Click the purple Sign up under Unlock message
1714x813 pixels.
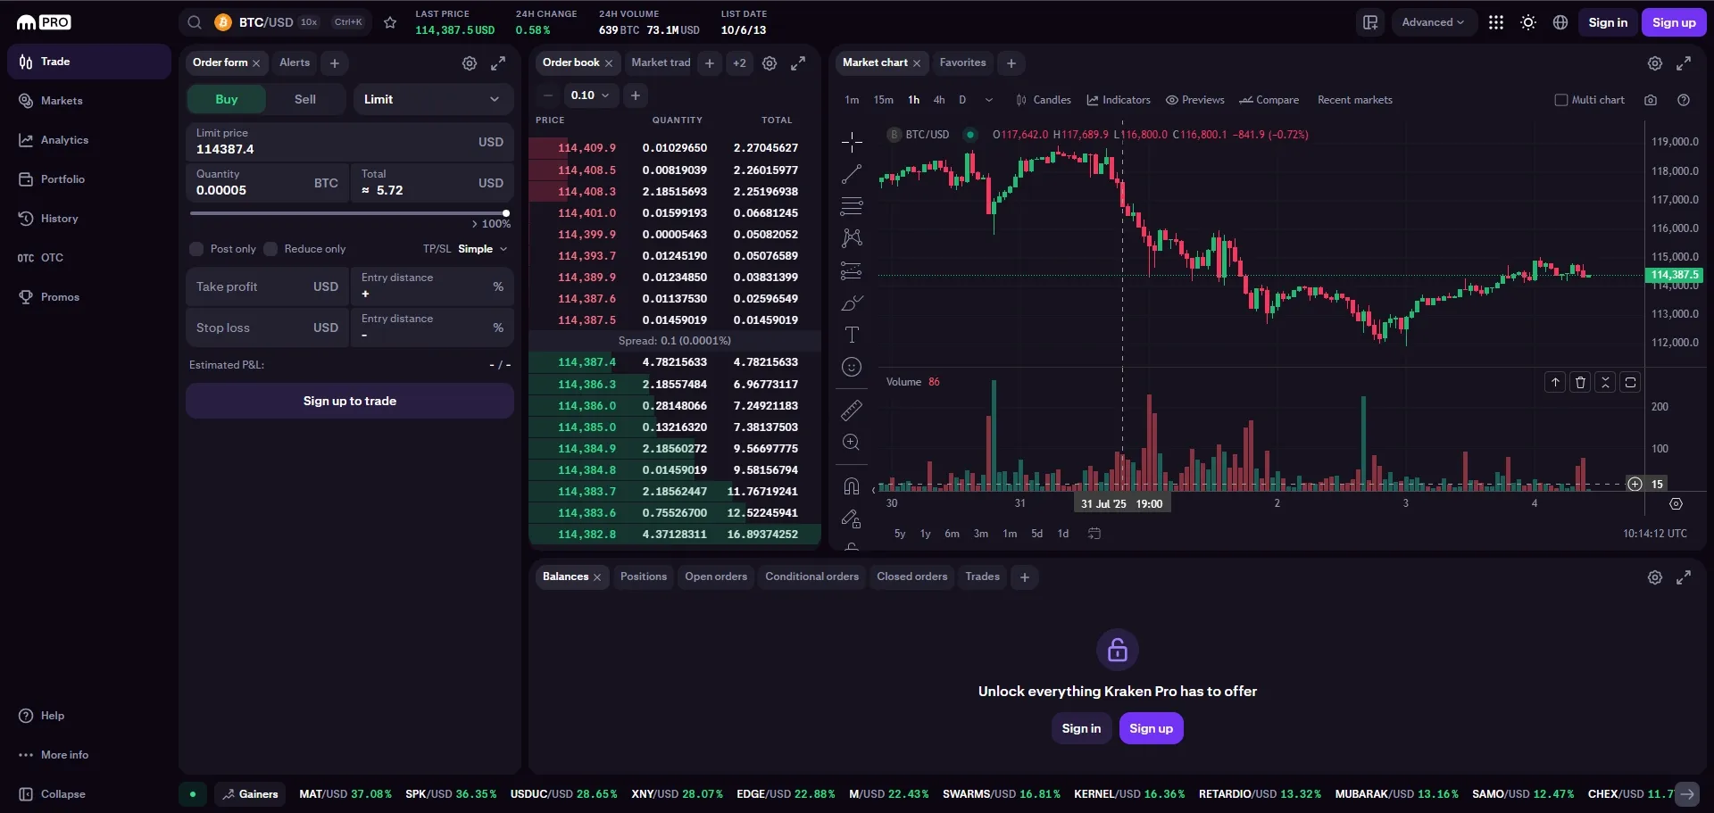point(1152,728)
